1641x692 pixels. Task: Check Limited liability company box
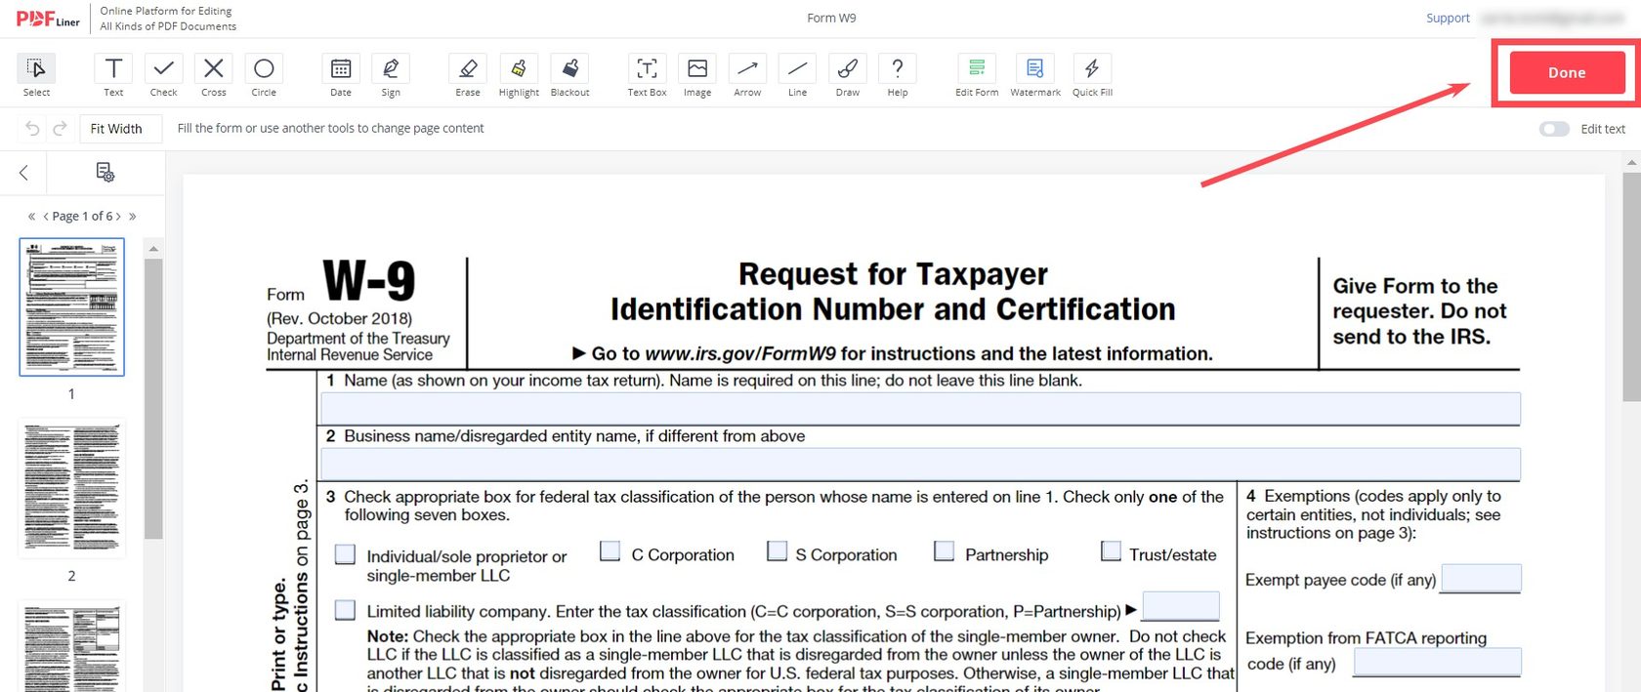pyautogui.click(x=345, y=610)
